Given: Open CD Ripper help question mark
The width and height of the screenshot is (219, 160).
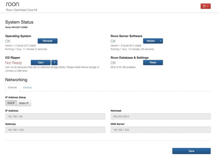Looking at the screenshot, I should point(54,62).
